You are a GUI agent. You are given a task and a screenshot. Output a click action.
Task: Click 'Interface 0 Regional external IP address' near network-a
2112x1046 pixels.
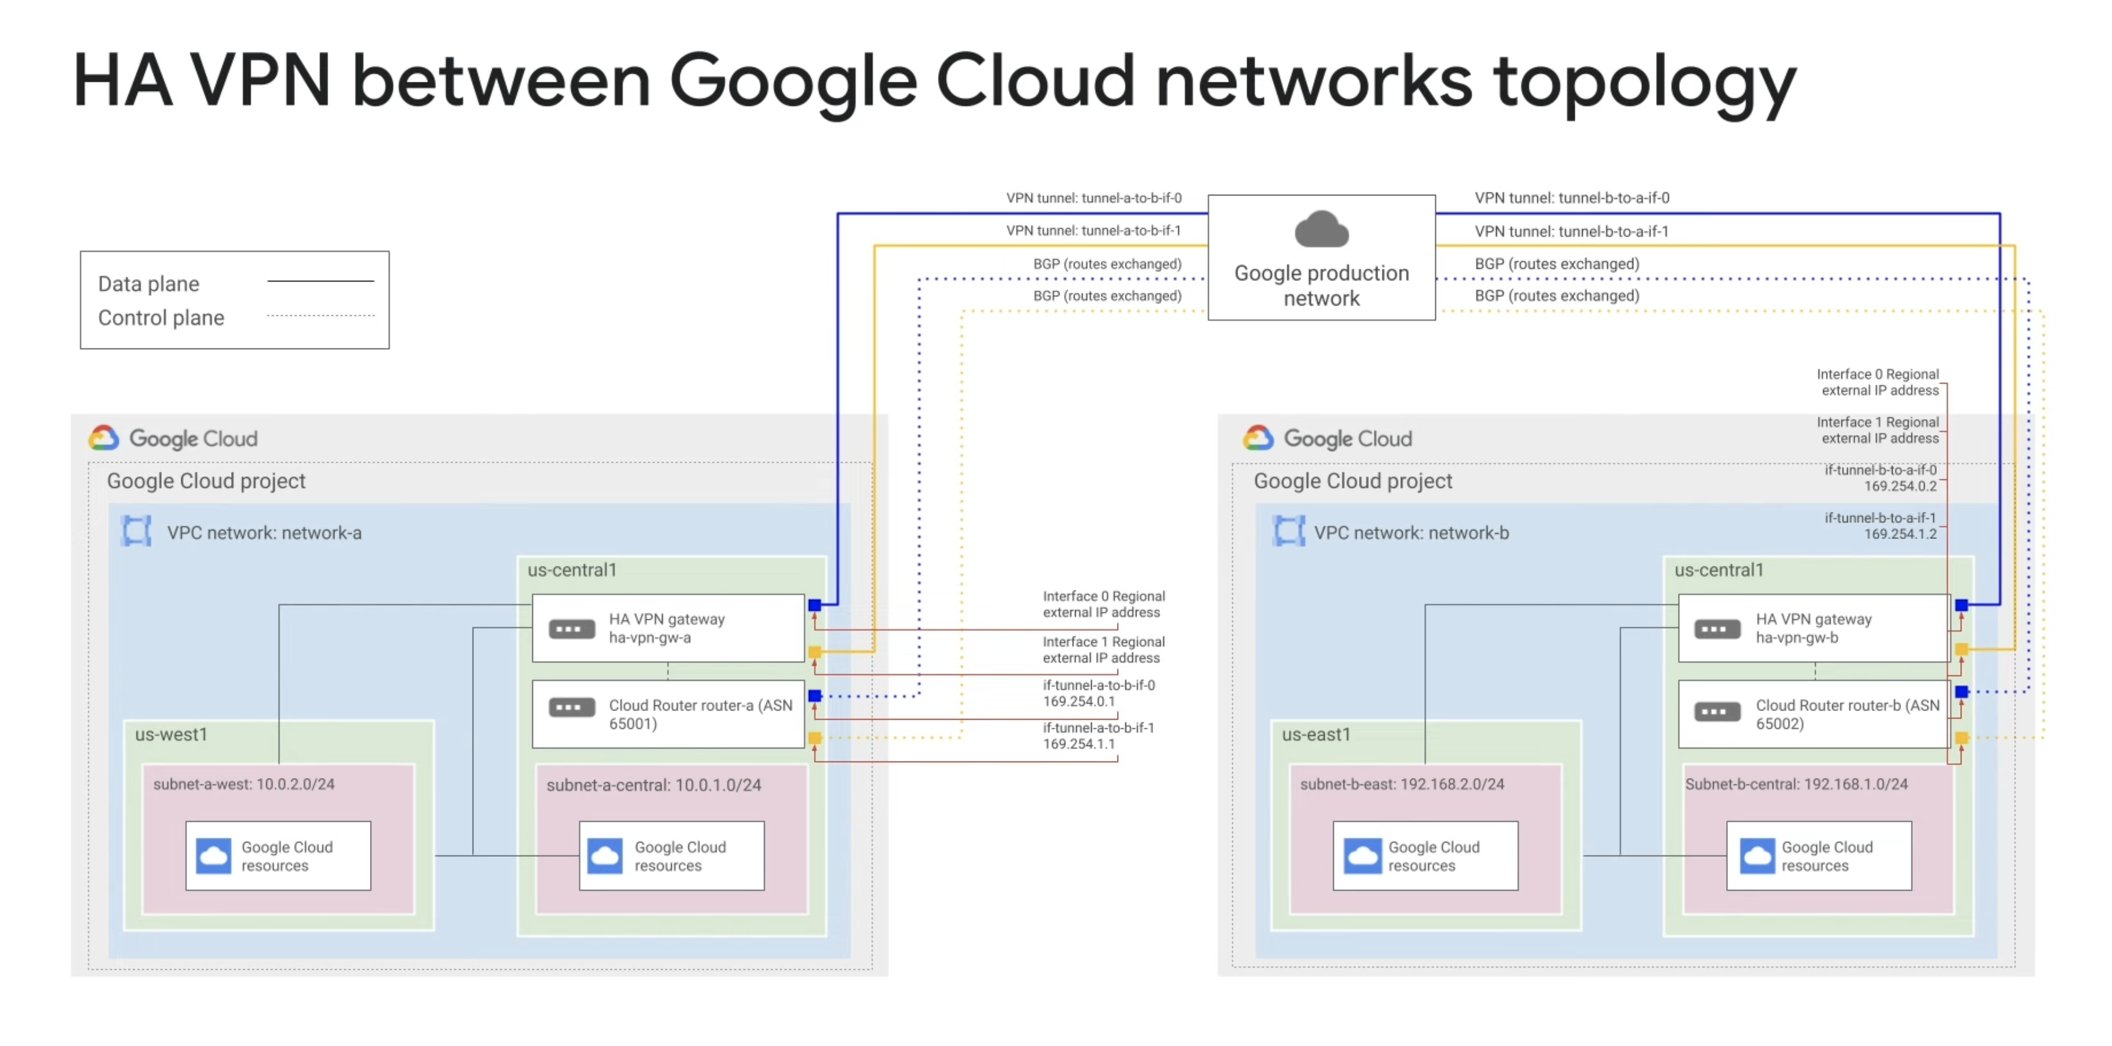click(x=1103, y=604)
